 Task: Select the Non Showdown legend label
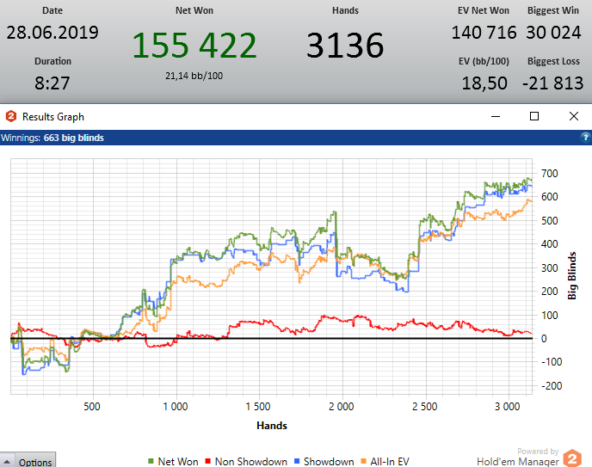click(251, 461)
